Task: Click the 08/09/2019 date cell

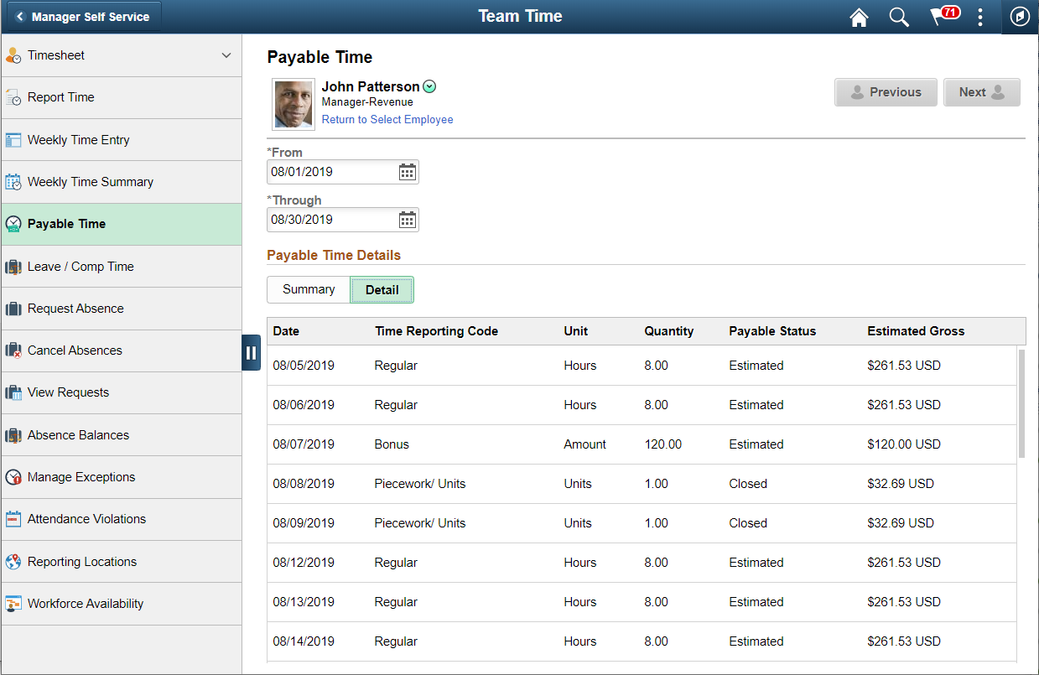Action: click(304, 523)
